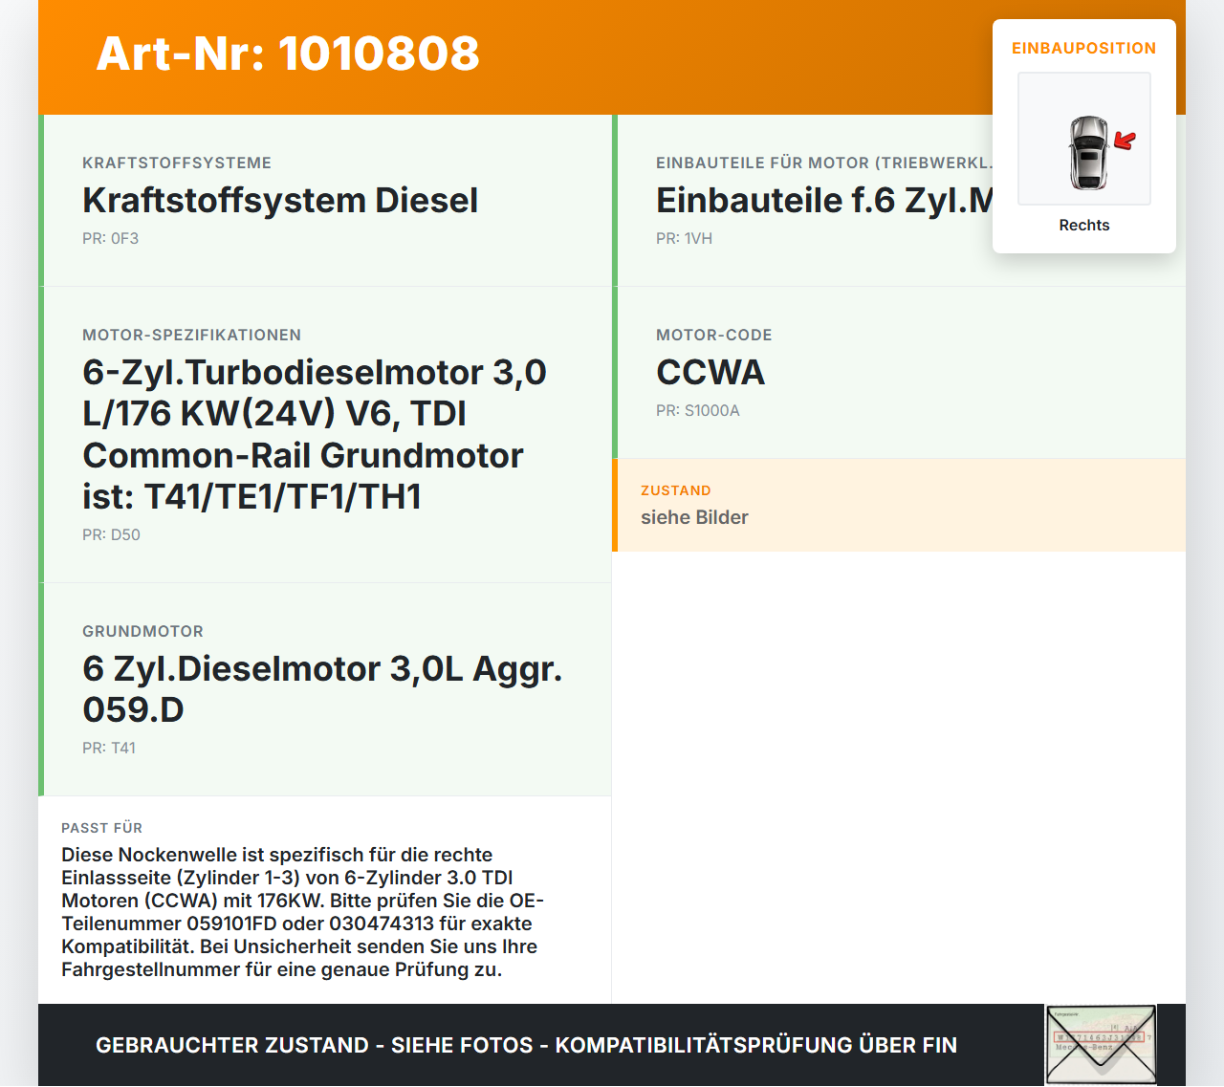Click the PR: D50 code
The image size is (1224, 1087).
pos(111,535)
